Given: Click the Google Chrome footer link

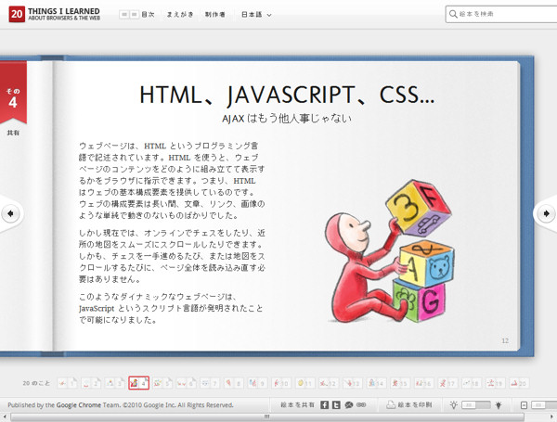Looking at the screenshot, I should coord(79,405).
